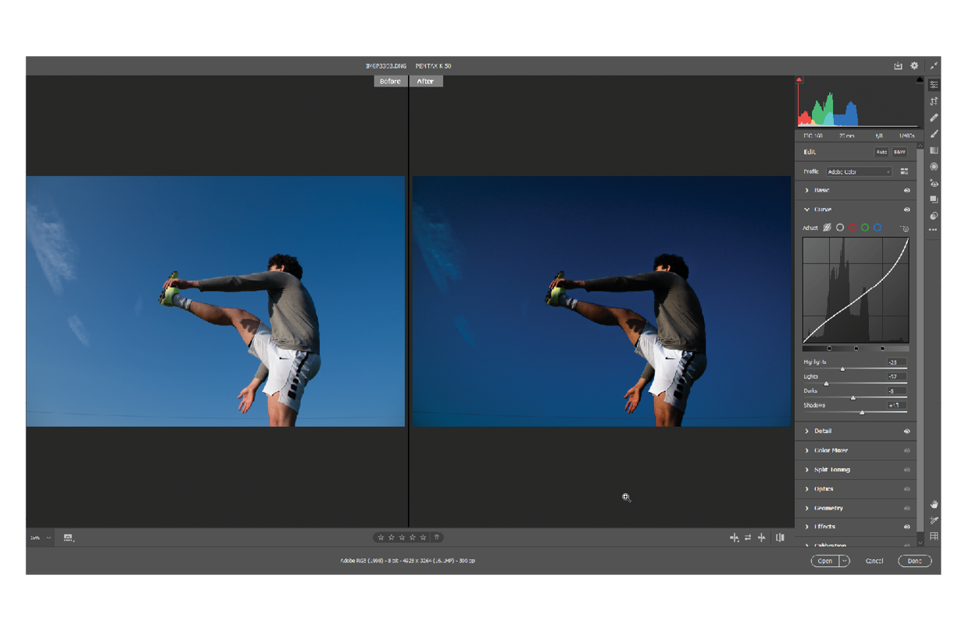This screenshot has width=967, height=631.
Task: Select the Before view tab
Action: [391, 81]
